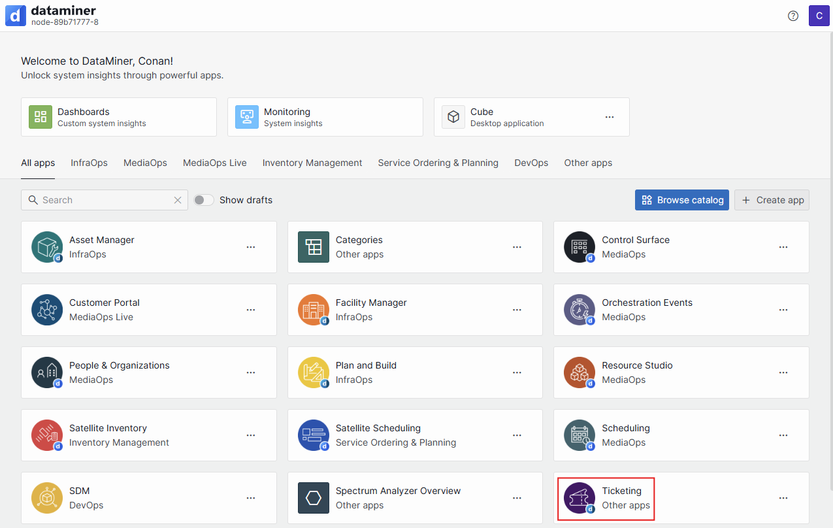Open Control Surface more options menu
The image size is (833, 528).
[783, 247]
